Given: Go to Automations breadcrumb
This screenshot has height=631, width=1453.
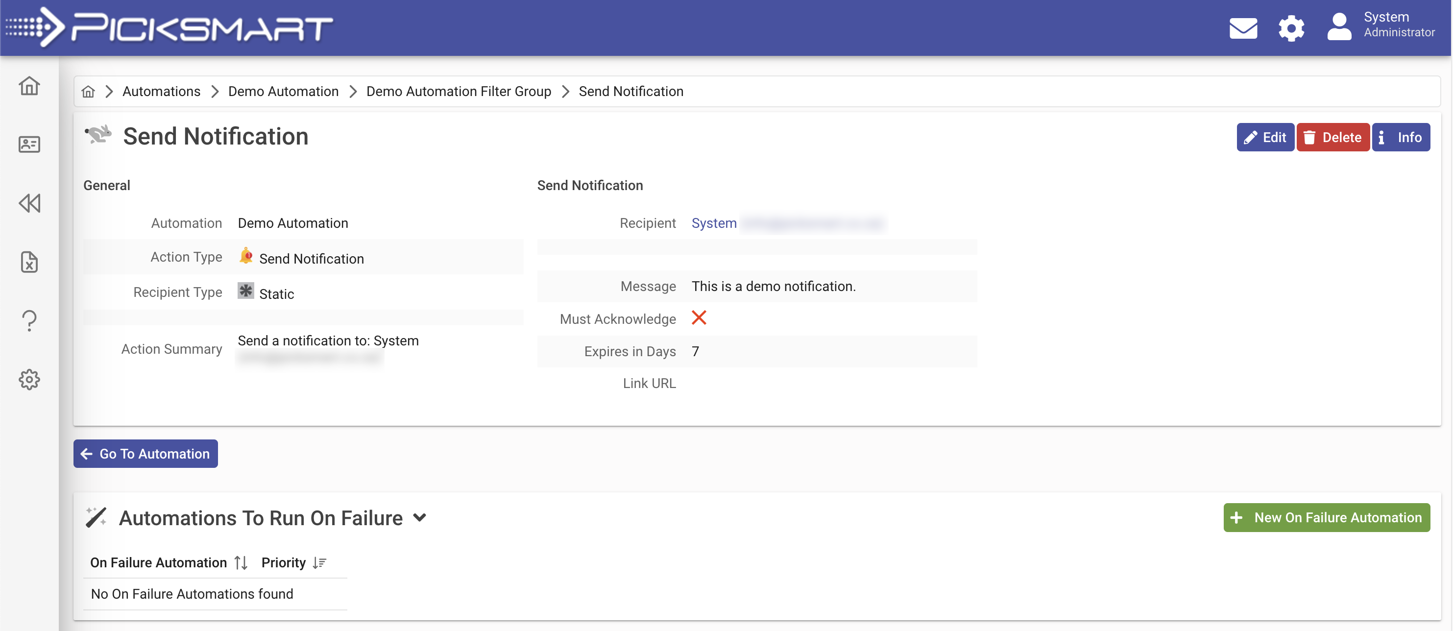Looking at the screenshot, I should (x=161, y=91).
